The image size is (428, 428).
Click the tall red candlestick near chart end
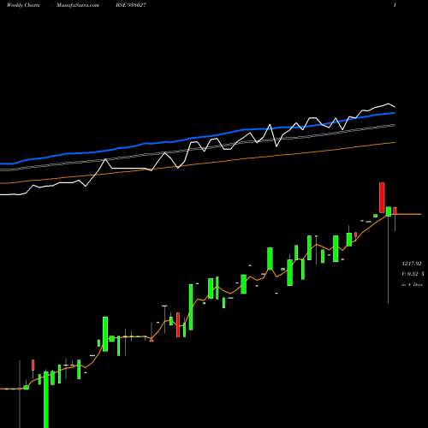(382, 198)
